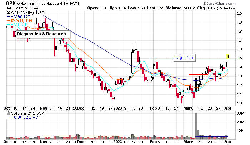Viewport: 250px width, 145px height.
Task: Click the MA(8) 1.38 legend entry
Action: click(x=17, y=25)
